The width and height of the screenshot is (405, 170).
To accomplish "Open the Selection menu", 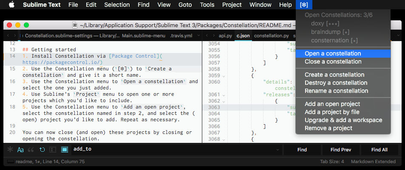I will coord(117,5).
